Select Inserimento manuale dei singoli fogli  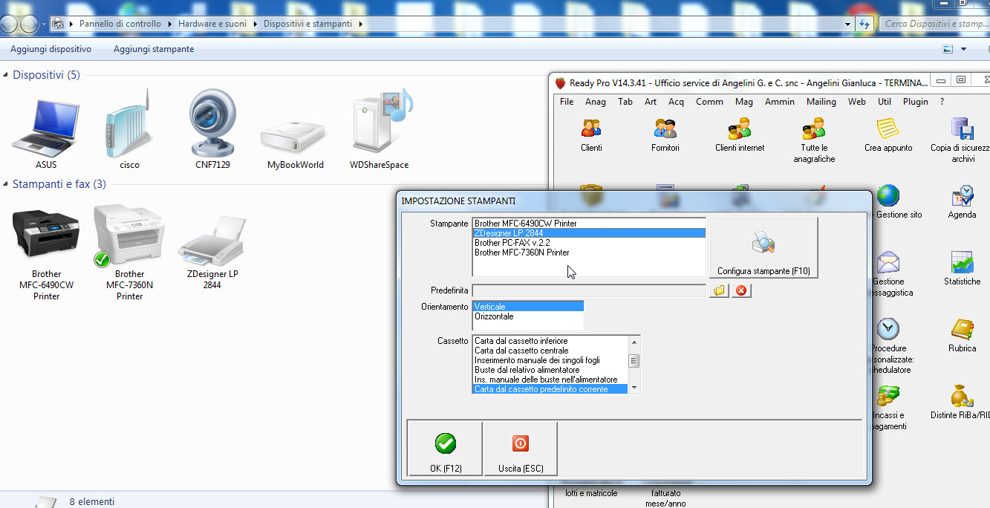pyautogui.click(x=550, y=360)
